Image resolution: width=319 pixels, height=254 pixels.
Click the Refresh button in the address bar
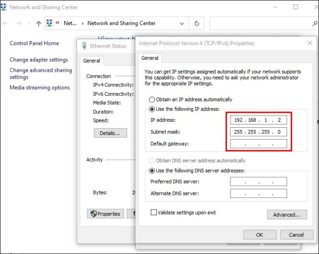[x=196, y=24]
